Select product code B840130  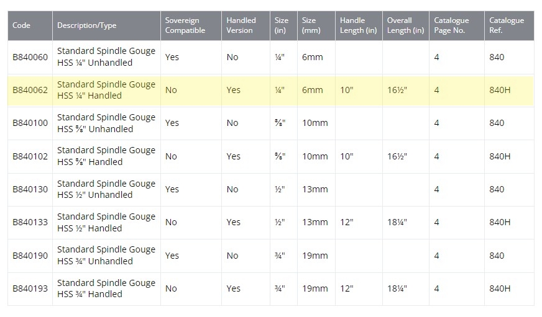[x=30, y=189]
